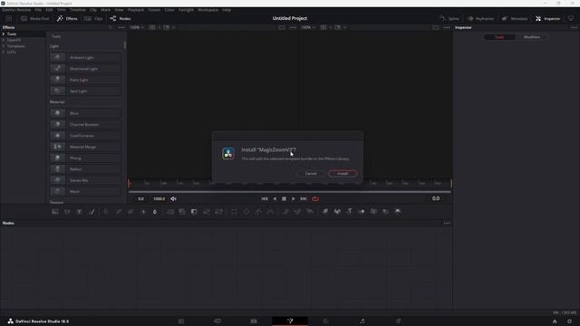Open Effects panel options menu

click(x=121, y=27)
